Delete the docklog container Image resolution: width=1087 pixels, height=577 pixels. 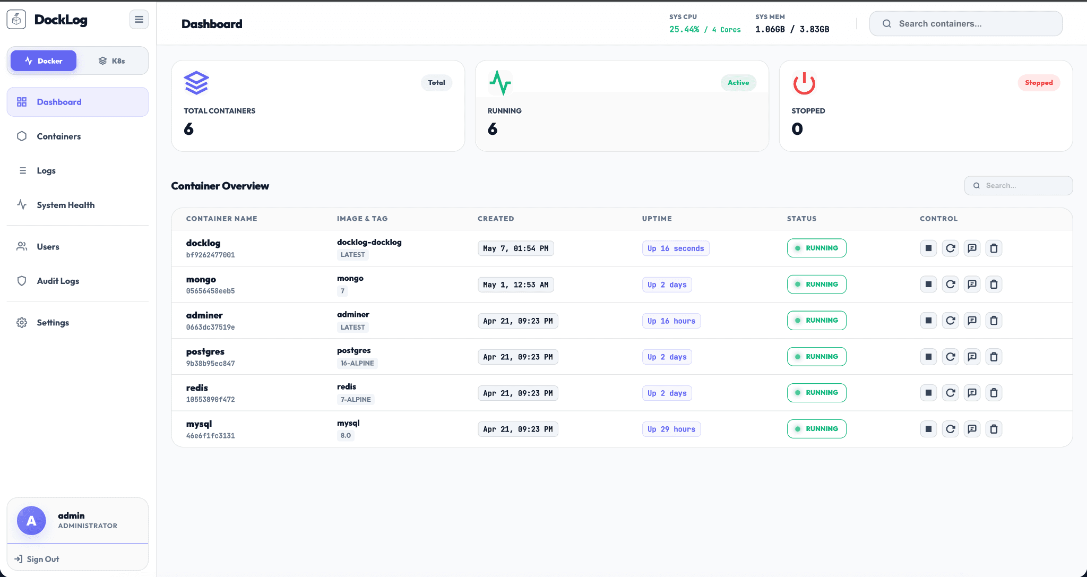pyautogui.click(x=994, y=248)
